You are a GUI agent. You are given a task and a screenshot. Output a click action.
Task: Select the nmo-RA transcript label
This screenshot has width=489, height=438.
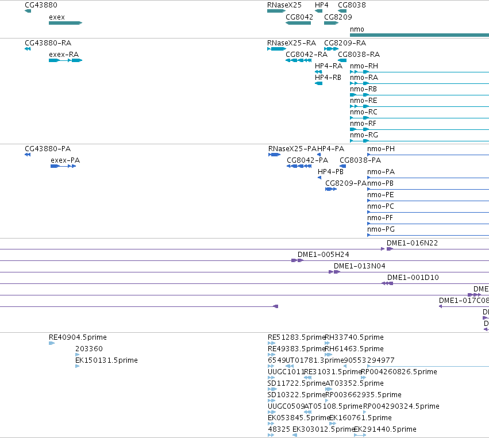(364, 78)
